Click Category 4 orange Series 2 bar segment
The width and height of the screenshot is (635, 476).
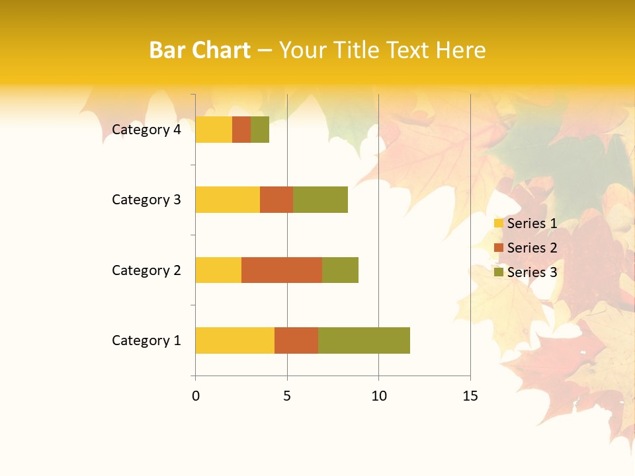click(x=241, y=130)
